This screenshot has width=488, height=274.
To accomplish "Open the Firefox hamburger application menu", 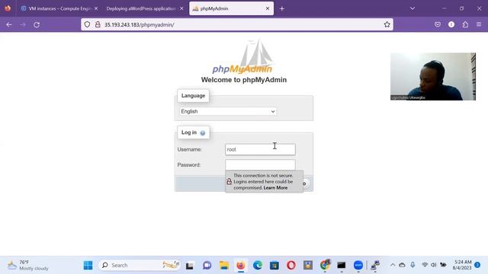I will click(479, 24).
